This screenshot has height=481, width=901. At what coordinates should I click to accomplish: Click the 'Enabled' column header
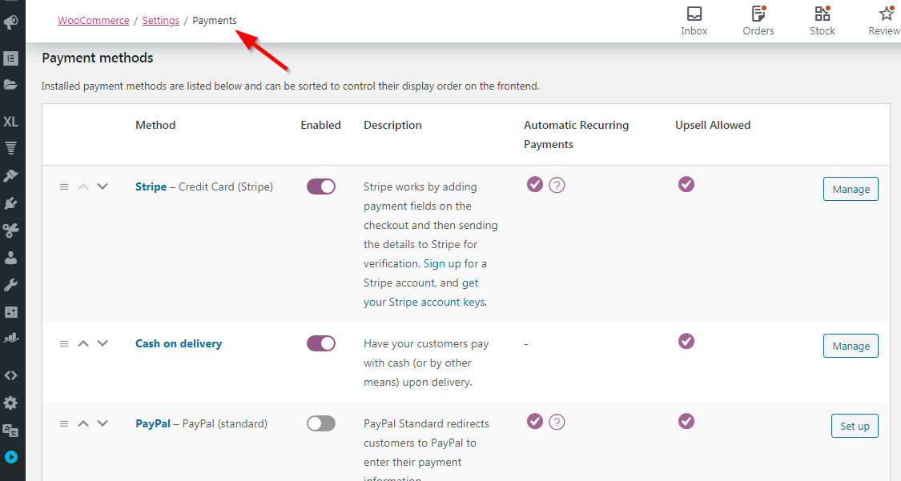(320, 125)
